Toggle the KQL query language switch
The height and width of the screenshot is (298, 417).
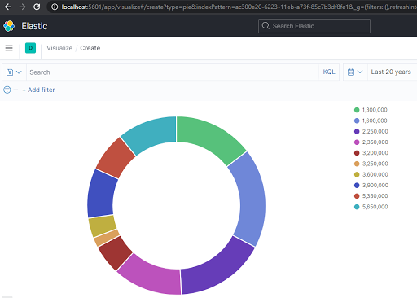329,72
